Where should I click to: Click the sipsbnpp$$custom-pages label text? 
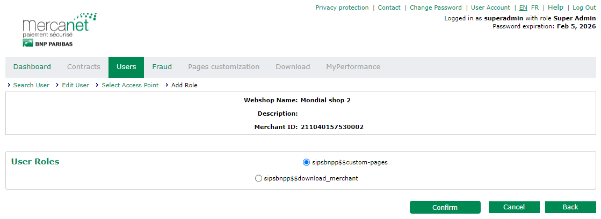(350, 162)
